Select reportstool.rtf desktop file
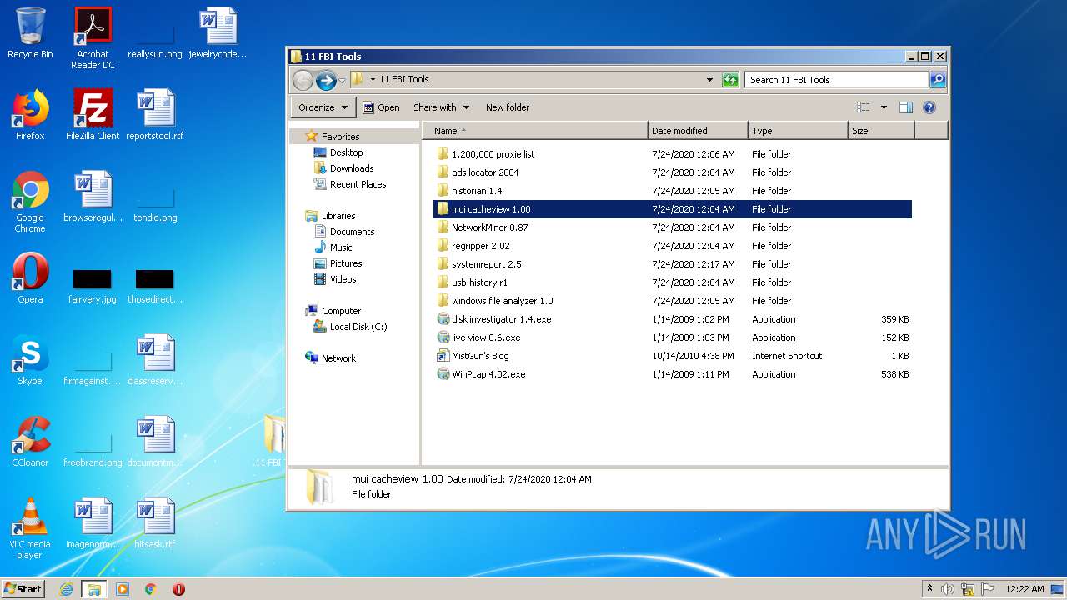 [x=155, y=115]
